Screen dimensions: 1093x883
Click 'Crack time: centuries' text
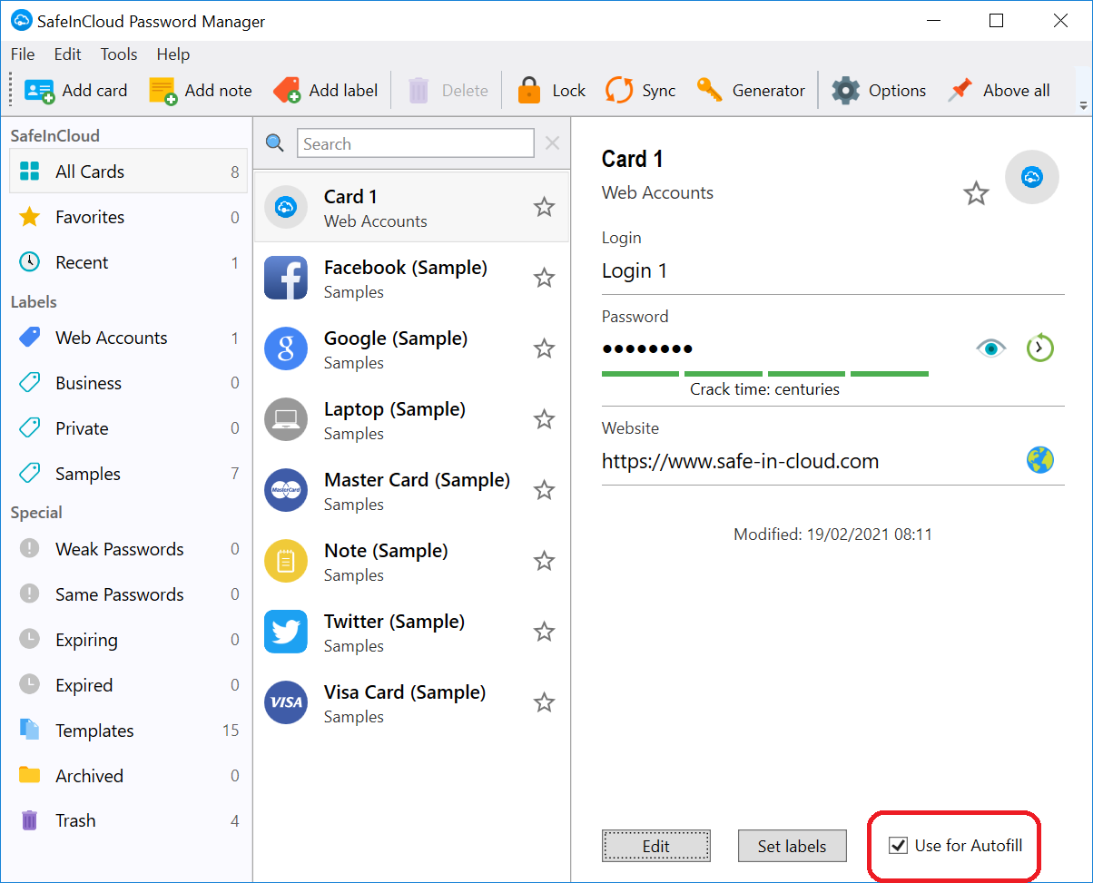(x=764, y=389)
